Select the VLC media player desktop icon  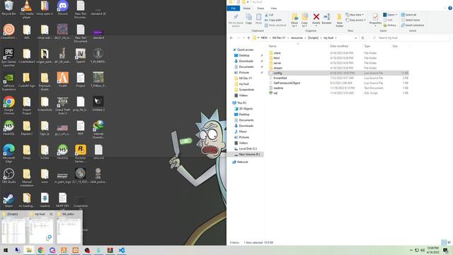(27, 9)
